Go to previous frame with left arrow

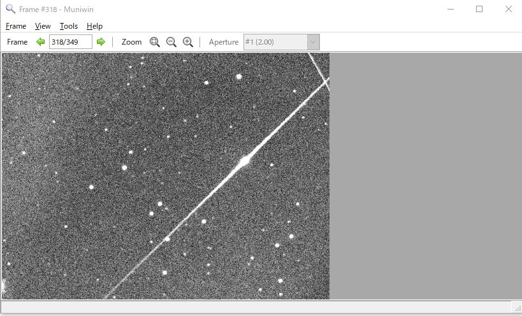click(x=41, y=42)
